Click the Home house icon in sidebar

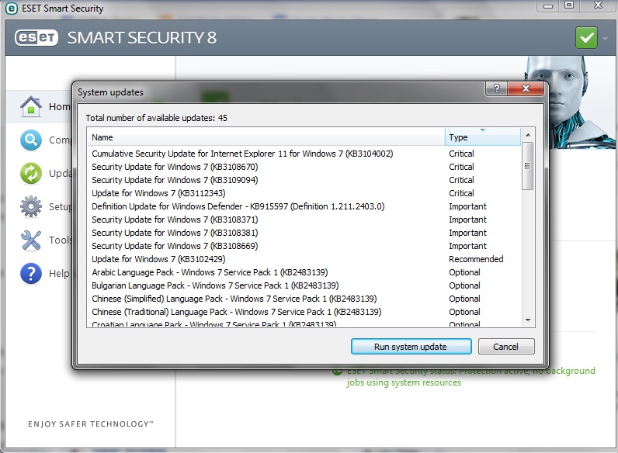click(x=31, y=106)
